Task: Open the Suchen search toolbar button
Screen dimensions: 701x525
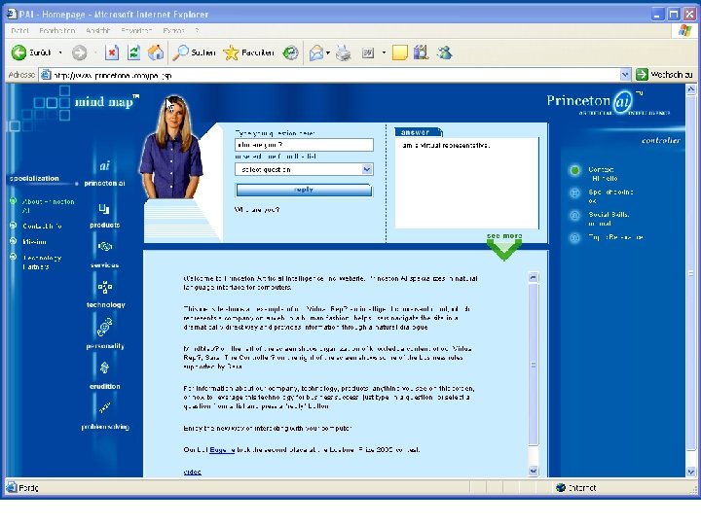Action: [195, 52]
